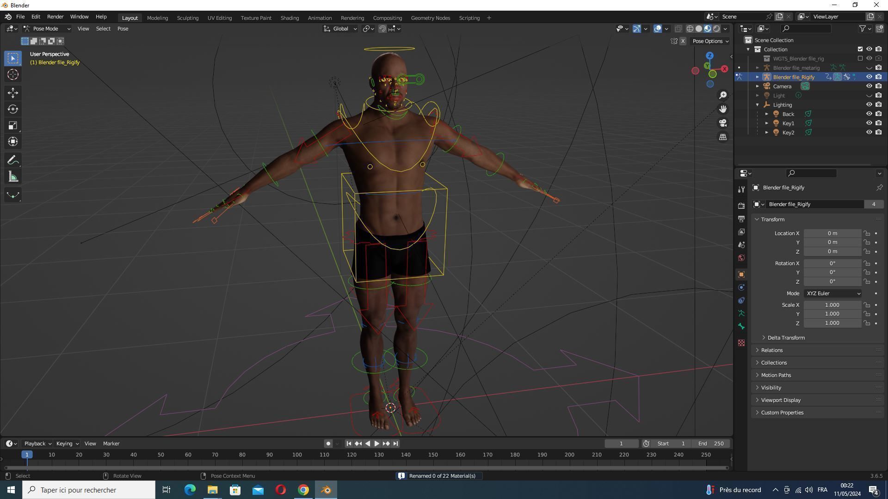
Task: Toggle auto keying record button
Action: pos(328,444)
